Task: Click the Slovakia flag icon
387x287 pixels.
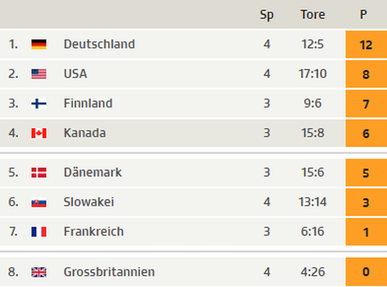Action: [x=39, y=202]
